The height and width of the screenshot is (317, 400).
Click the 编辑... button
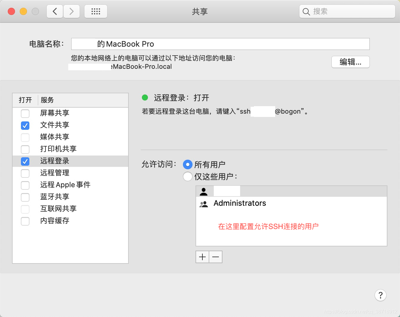[351, 62]
